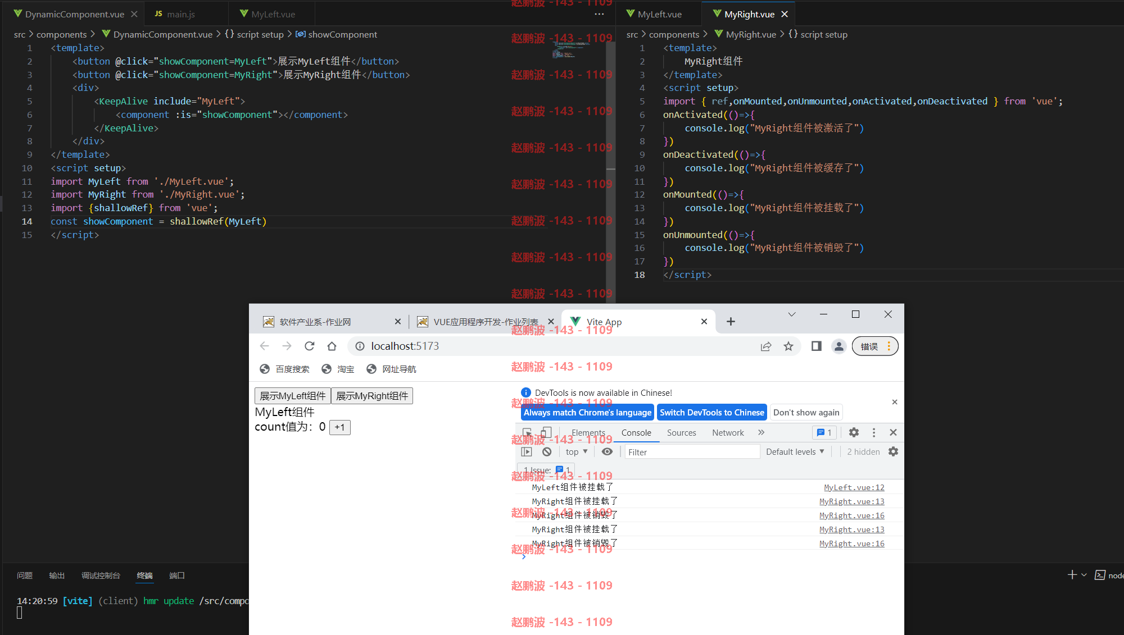Open the MyLeft.vue:12 source link
The height and width of the screenshot is (635, 1124).
(854, 487)
